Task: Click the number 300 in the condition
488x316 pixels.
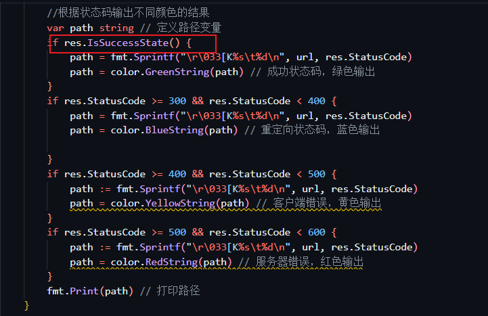Action: coord(177,101)
